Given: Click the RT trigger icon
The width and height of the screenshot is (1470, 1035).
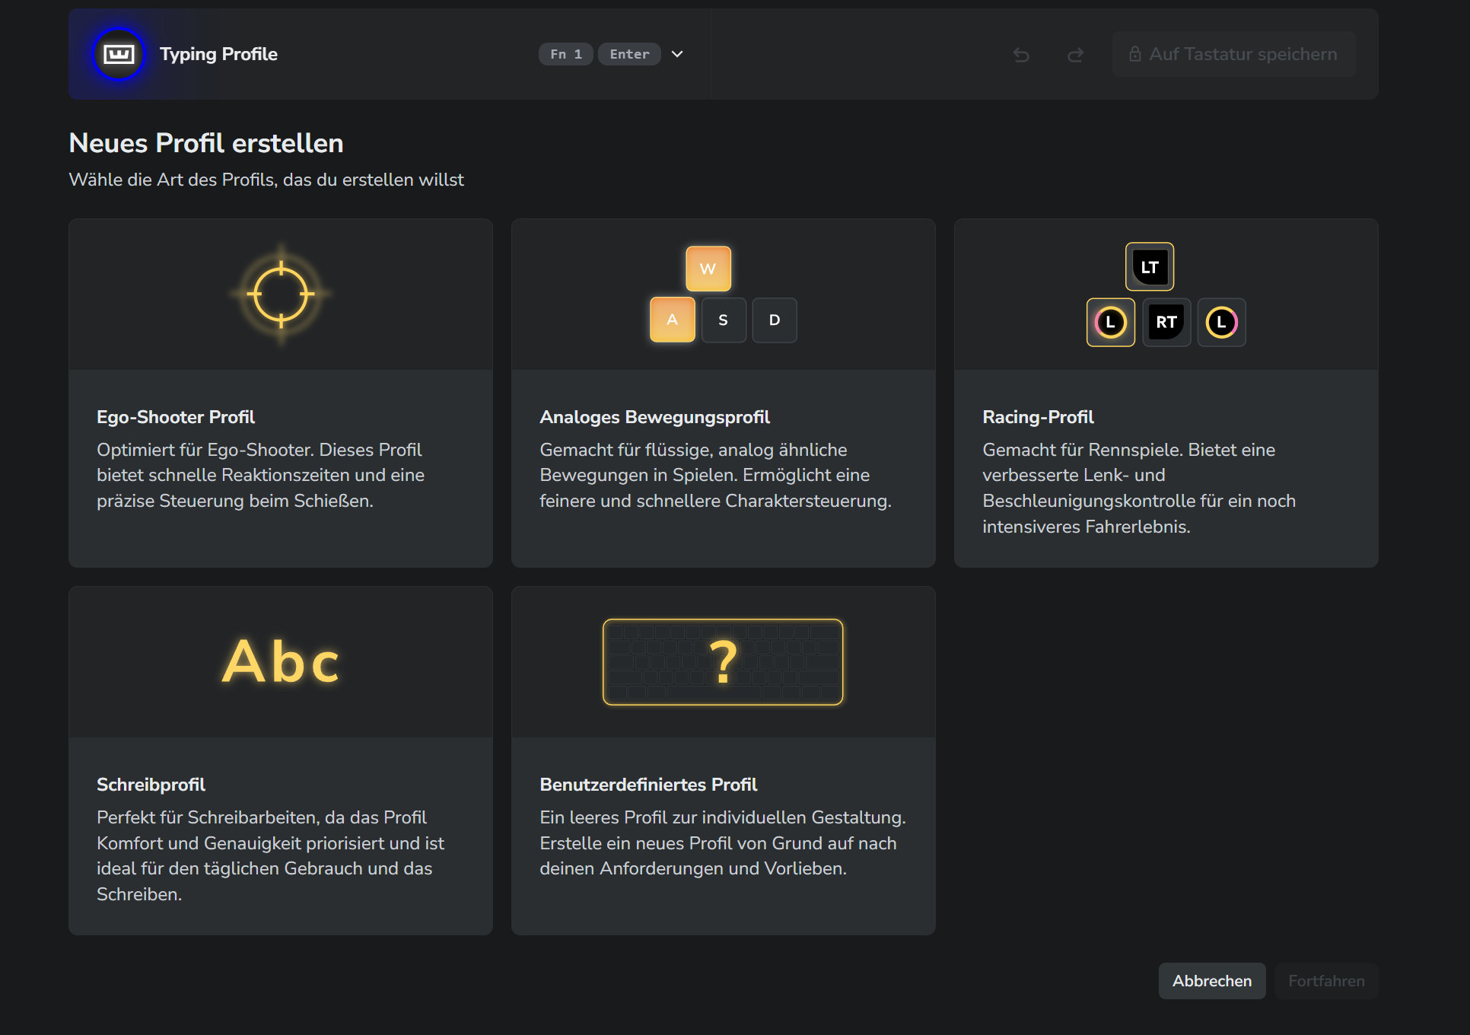Looking at the screenshot, I should click(1166, 322).
